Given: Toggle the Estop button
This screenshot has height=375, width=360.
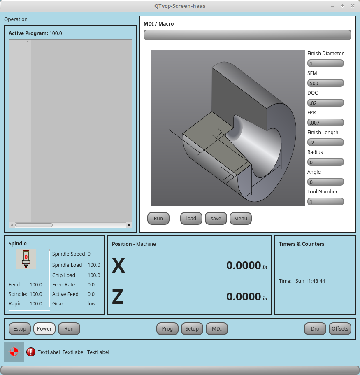Looking at the screenshot, I should coord(20,328).
